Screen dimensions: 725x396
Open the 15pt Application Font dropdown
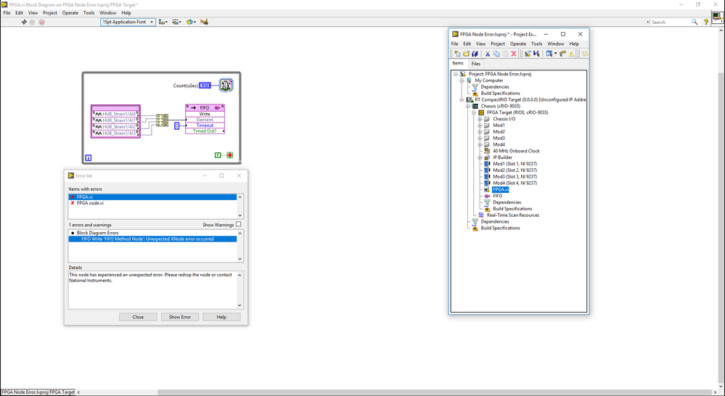128,22
